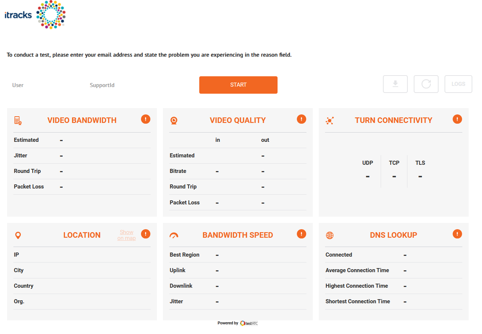Click the IP row label
This screenshot has width=482, height=334.
tap(16, 255)
